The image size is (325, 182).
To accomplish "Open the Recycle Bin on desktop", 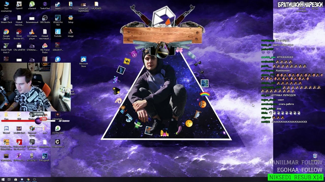I will (315, 156).
